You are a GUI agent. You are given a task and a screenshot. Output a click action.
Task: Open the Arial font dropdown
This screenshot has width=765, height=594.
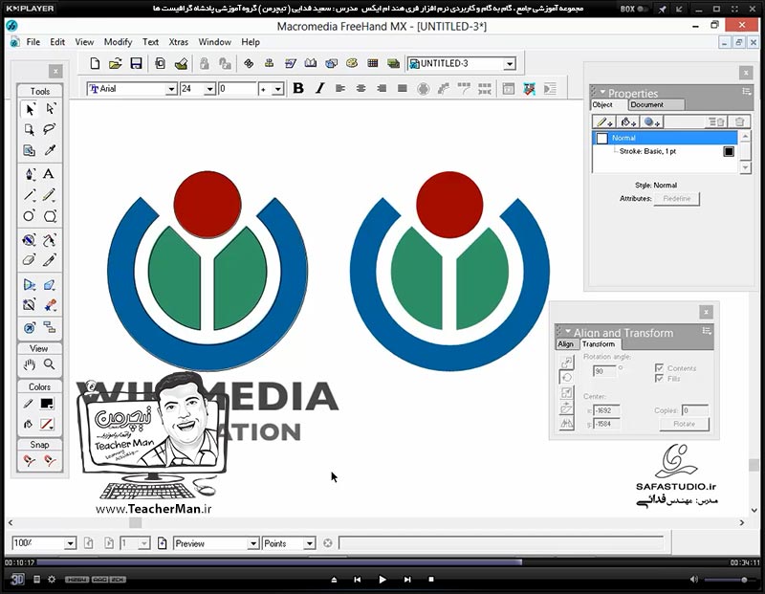click(x=171, y=89)
